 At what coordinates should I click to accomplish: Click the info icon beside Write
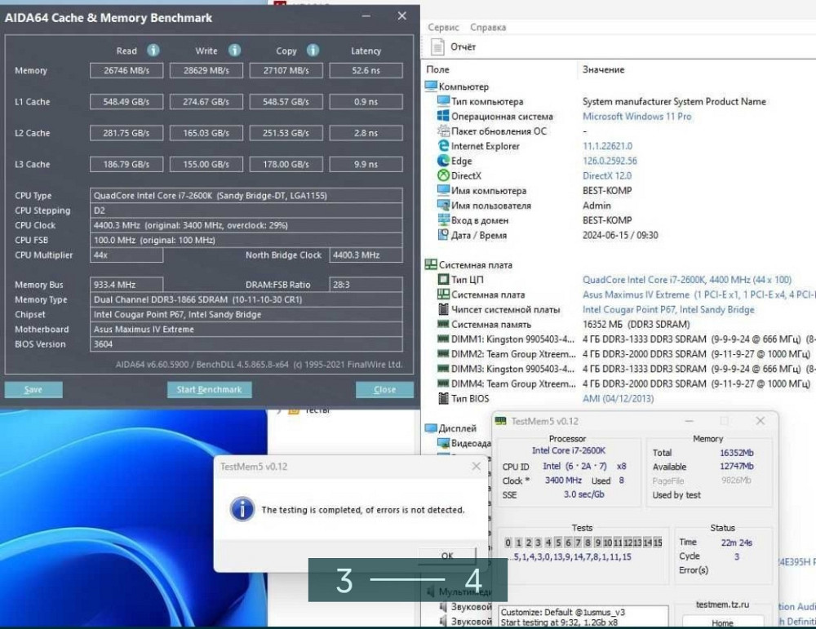[x=234, y=50]
